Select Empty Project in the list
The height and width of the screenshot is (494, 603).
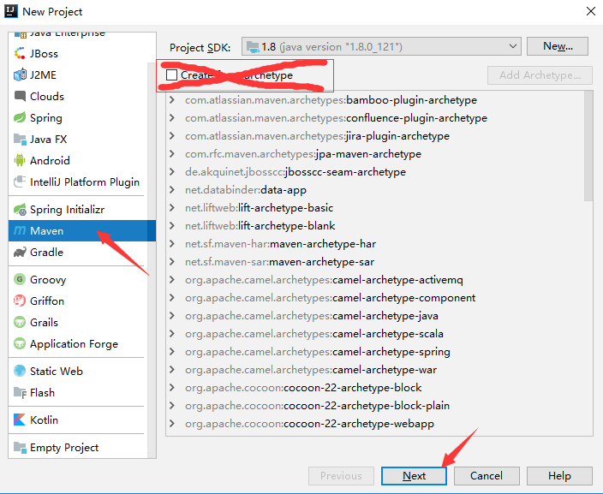coord(78,447)
